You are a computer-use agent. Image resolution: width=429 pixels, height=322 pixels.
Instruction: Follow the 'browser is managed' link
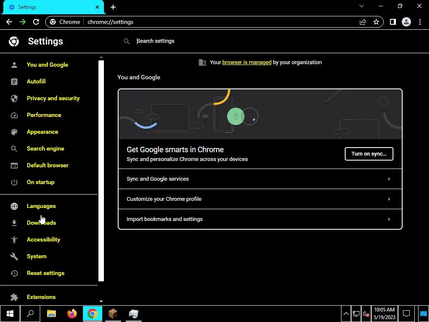[x=247, y=62]
